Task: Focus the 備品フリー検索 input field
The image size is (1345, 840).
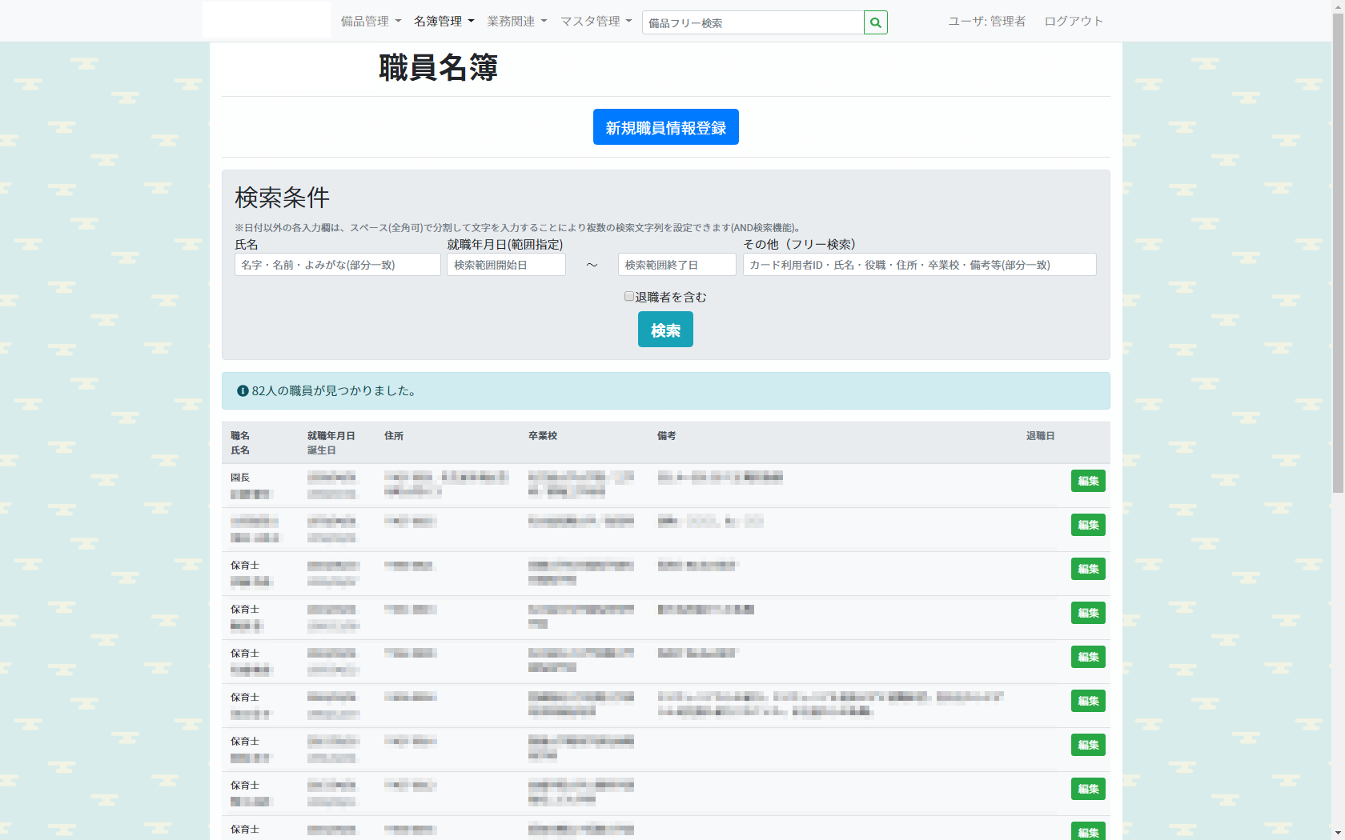Action: (x=753, y=22)
